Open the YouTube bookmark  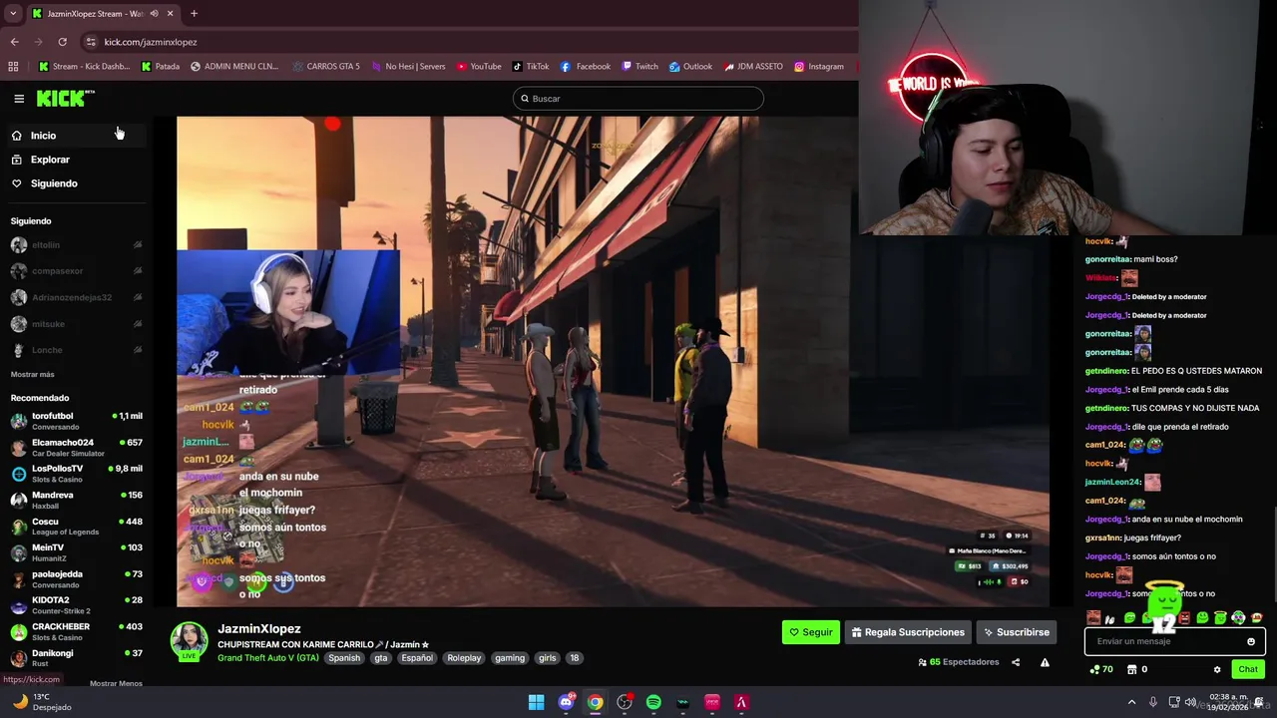pyautogui.click(x=479, y=67)
